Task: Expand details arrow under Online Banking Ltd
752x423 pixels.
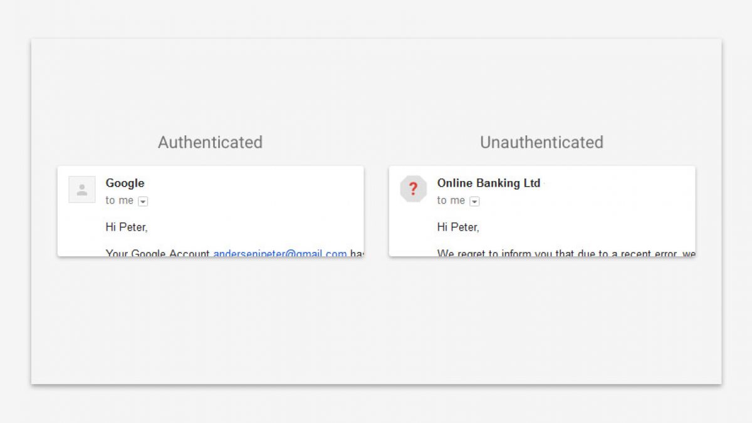Action: pos(474,201)
